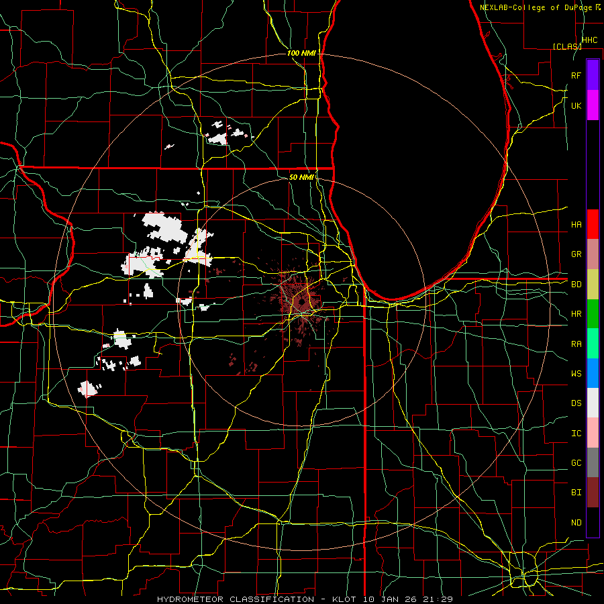The height and width of the screenshot is (604, 604).
Task: Select the dark green HR legend swatch
Action: click(593, 314)
